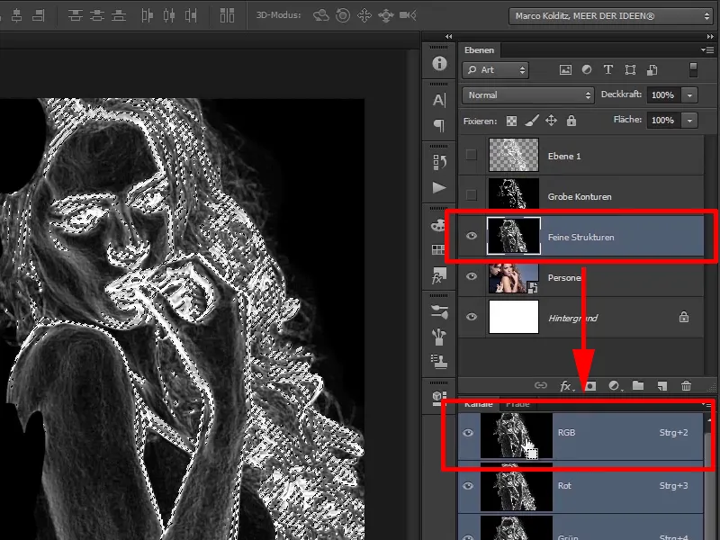Add a layer style via fx button
The width and height of the screenshot is (720, 540).
pyautogui.click(x=566, y=386)
